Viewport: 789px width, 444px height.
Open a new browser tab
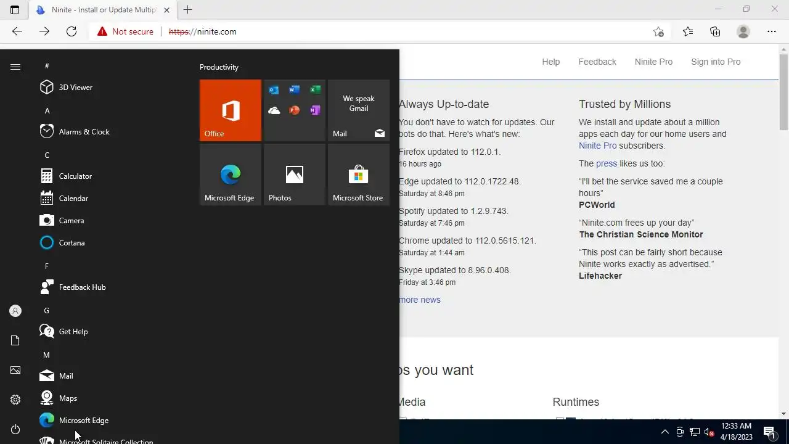tap(188, 10)
